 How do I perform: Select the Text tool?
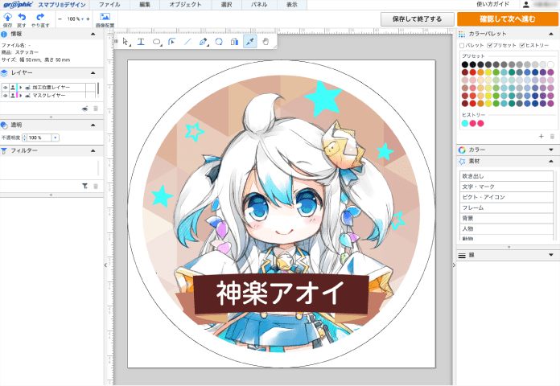141,41
